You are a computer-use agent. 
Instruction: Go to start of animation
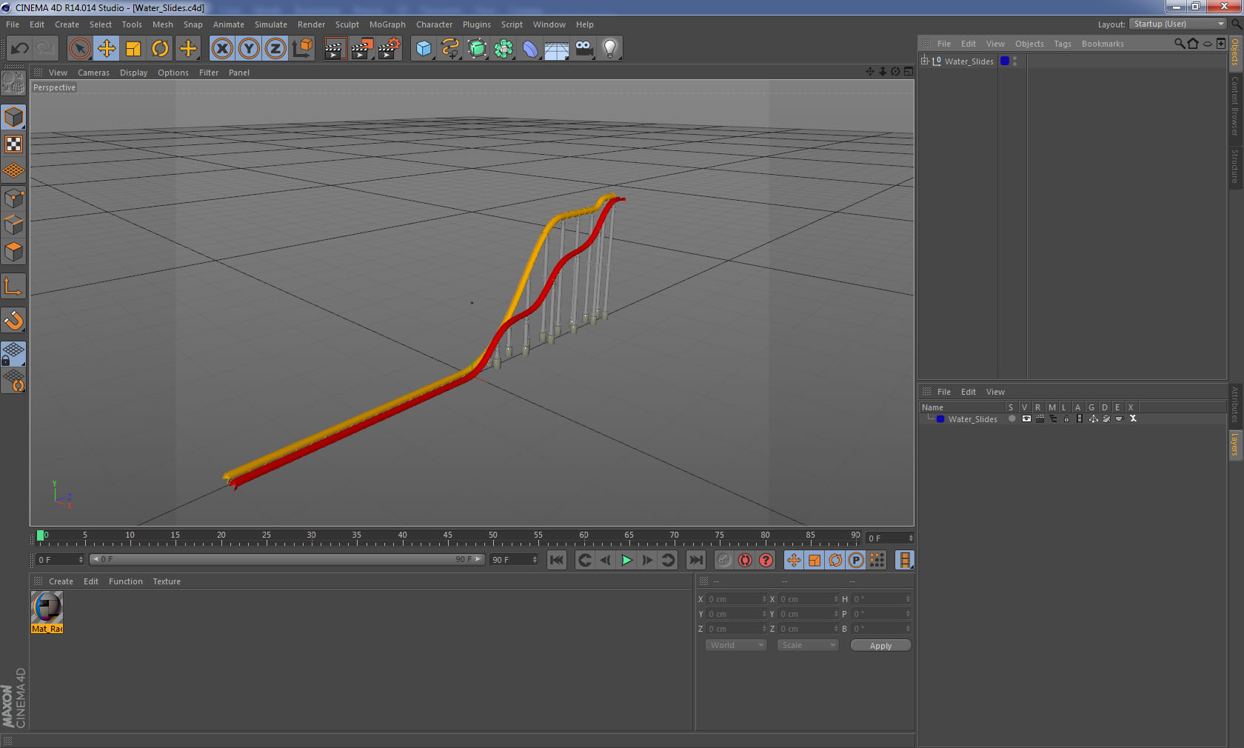click(x=557, y=560)
